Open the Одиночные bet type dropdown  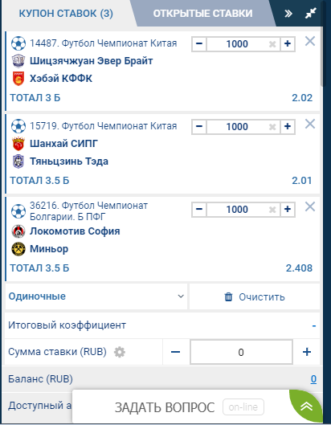click(x=96, y=296)
